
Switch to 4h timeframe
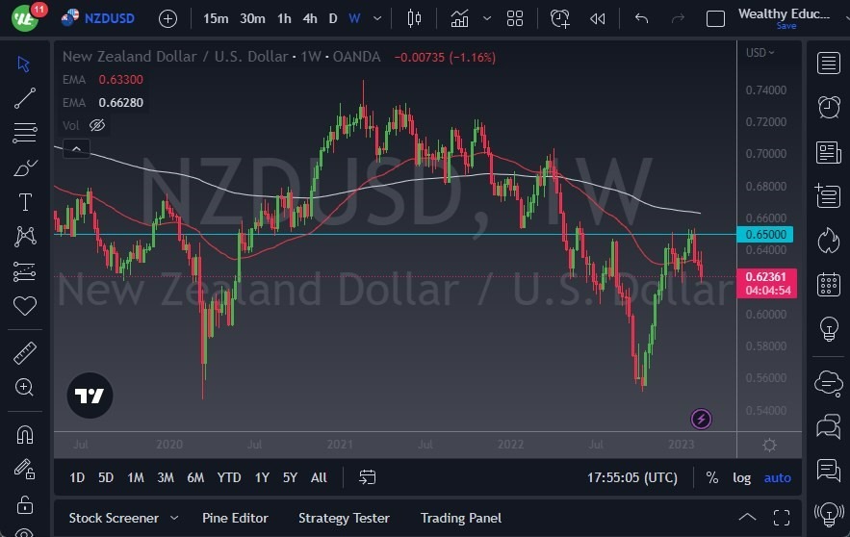tap(310, 19)
